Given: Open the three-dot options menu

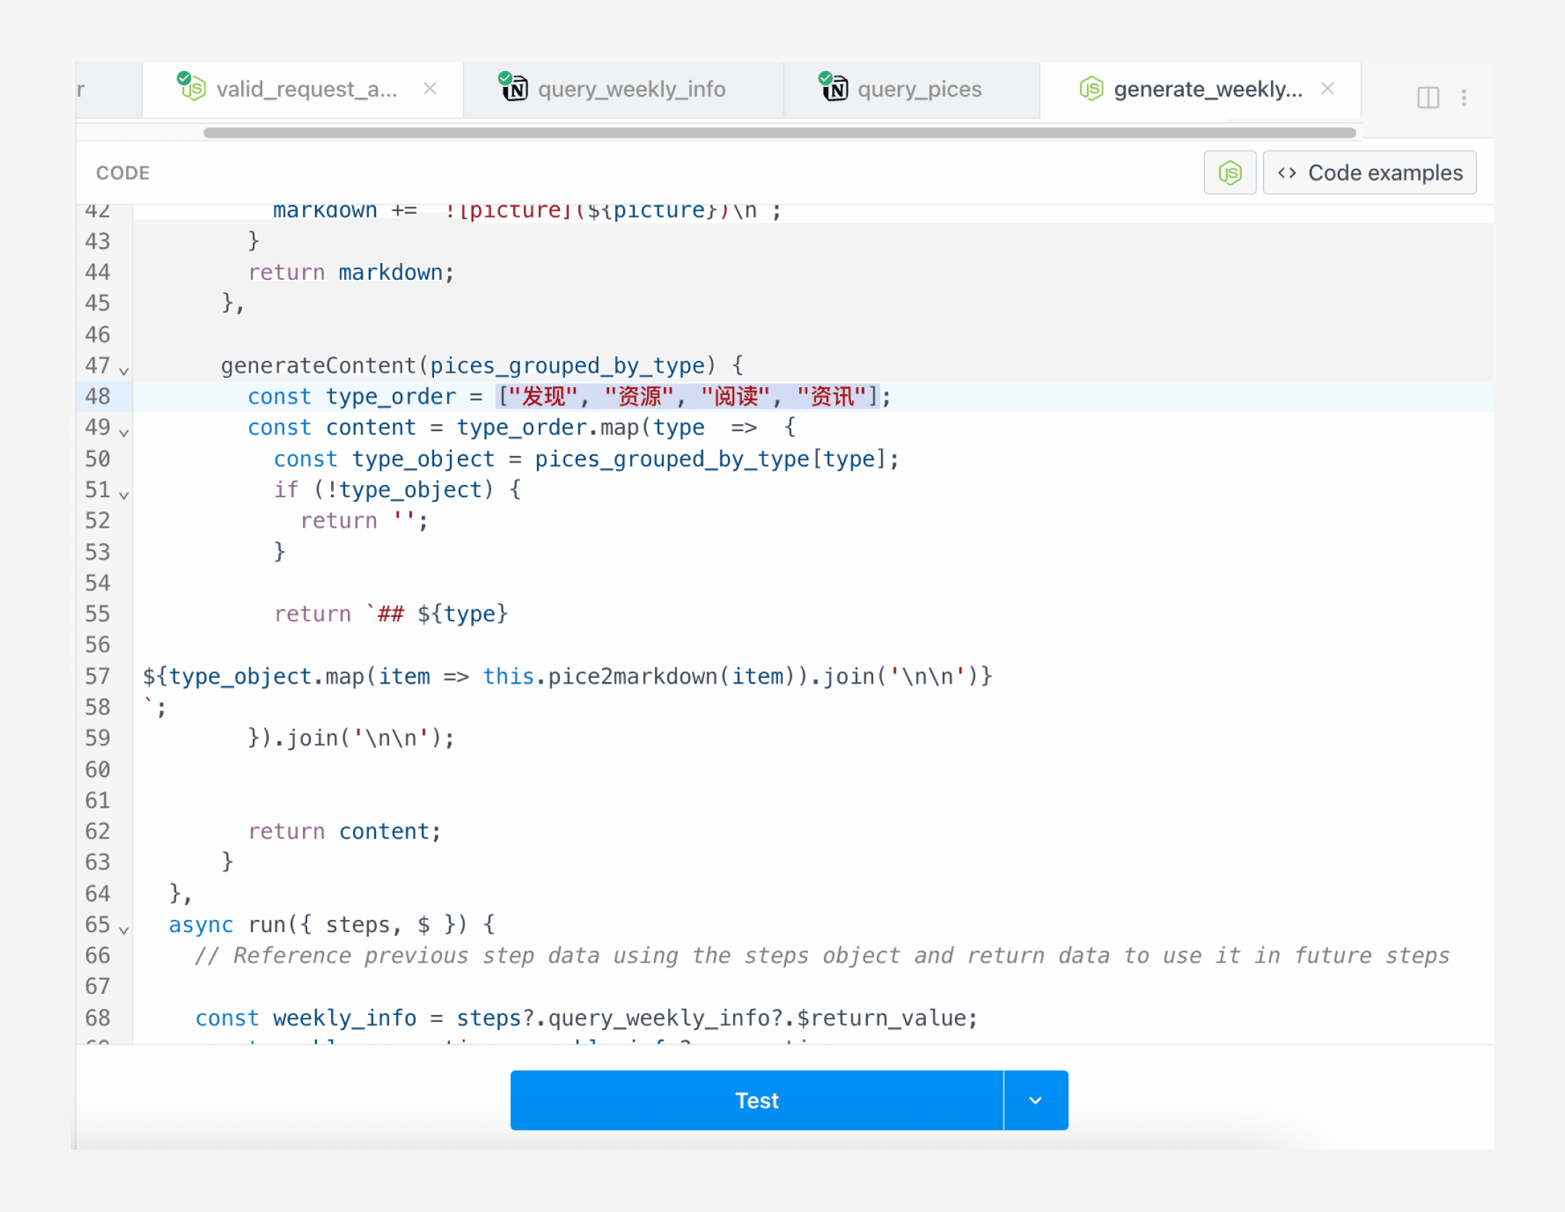Looking at the screenshot, I should [1464, 97].
